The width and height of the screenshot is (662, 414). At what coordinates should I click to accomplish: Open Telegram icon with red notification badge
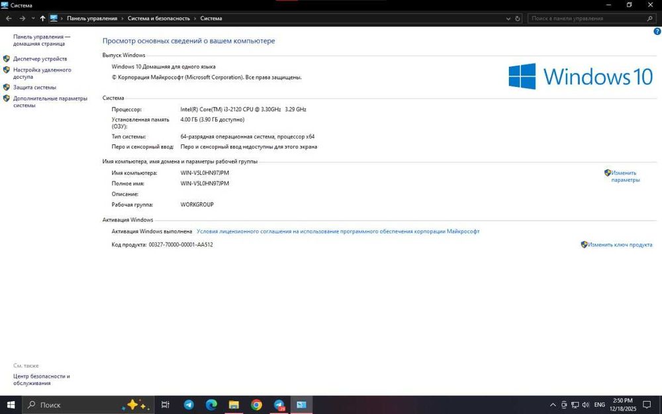pos(279,405)
